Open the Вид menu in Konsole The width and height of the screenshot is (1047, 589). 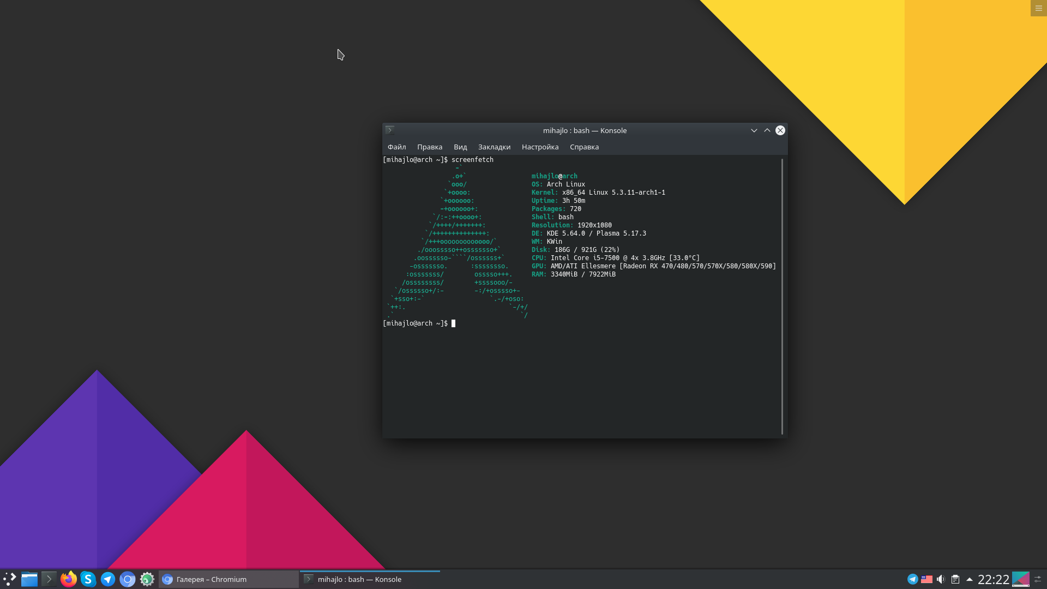pos(460,147)
